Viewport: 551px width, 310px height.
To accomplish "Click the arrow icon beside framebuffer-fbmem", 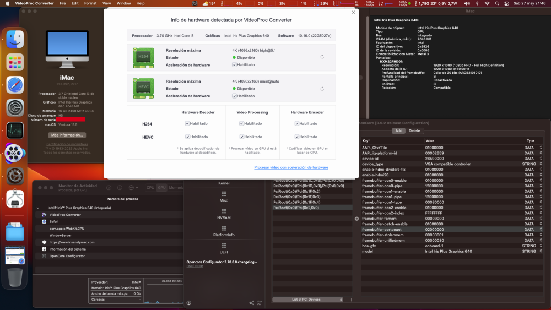I will 356,219.
